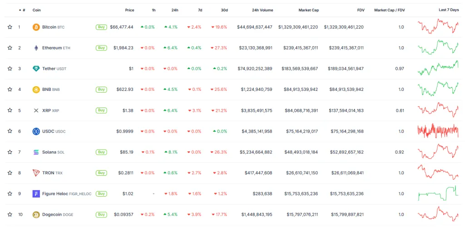Click the Tether coin logo icon
Image resolution: width=465 pixels, height=227 pixels.
(36, 69)
